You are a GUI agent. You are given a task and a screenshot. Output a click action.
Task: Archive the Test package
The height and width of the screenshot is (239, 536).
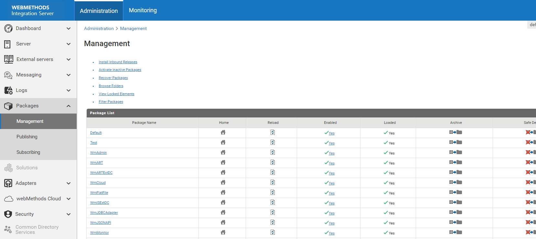pos(456,142)
